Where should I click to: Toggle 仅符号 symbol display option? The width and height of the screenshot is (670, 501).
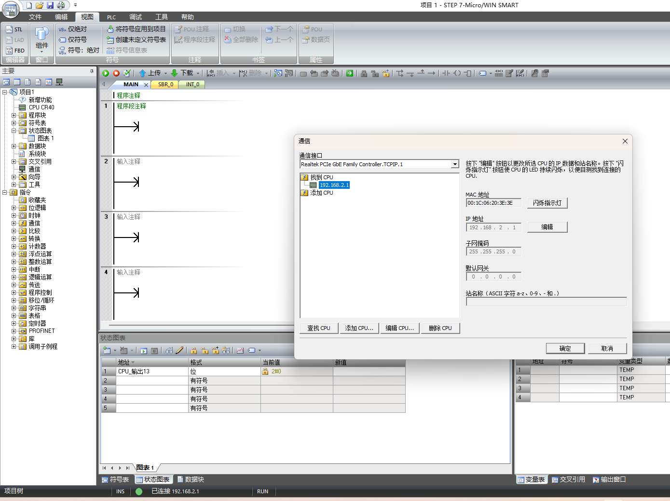coord(73,40)
